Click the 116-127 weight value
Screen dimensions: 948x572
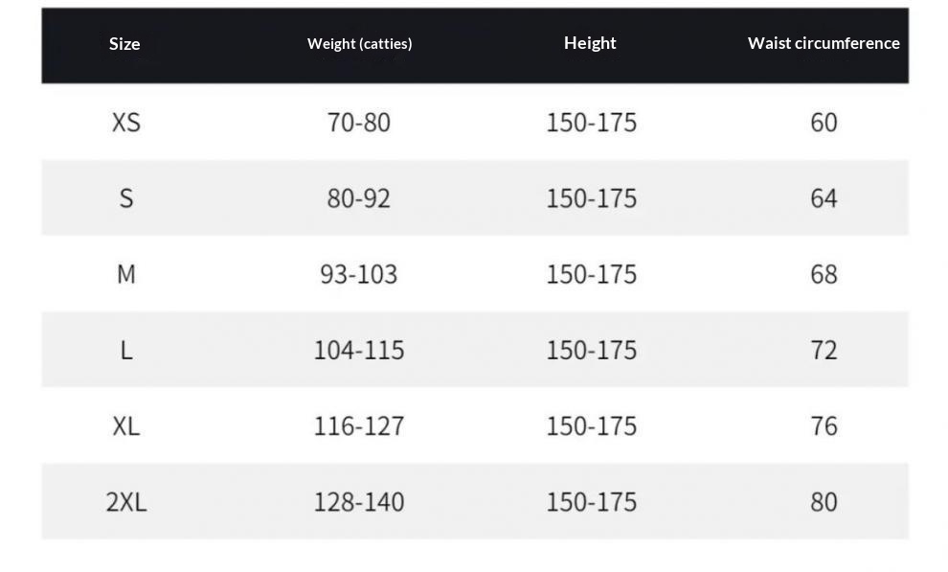359,425
